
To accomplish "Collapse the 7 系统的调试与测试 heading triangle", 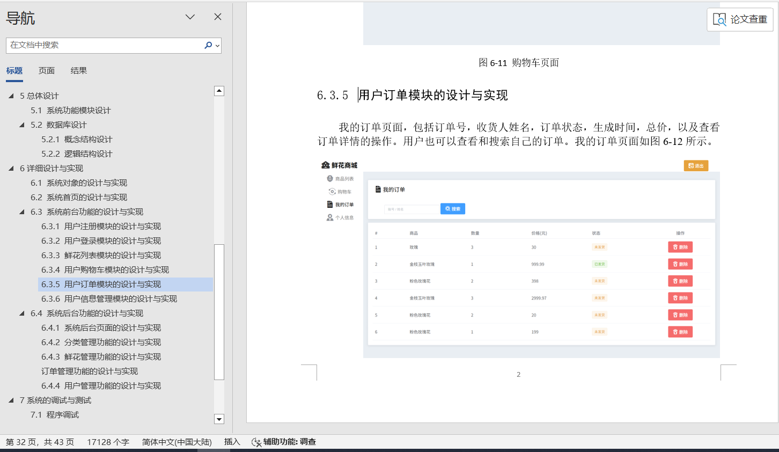I will [x=11, y=400].
